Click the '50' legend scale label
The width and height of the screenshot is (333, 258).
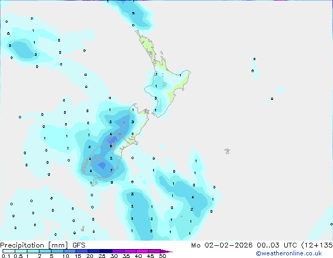pos(162,256)
